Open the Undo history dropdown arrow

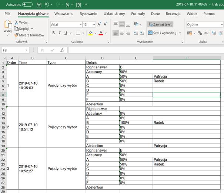click(x=51, y=4)
